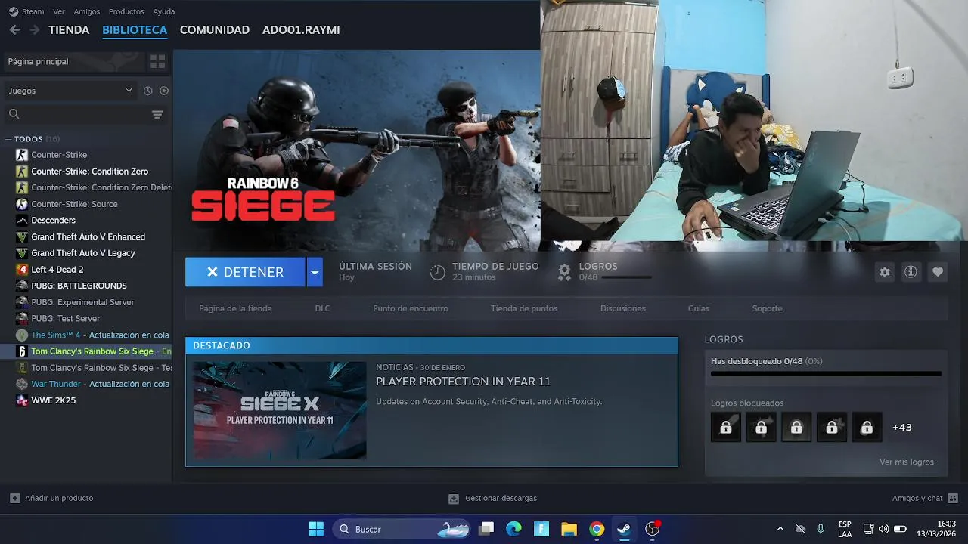Select Left 4 Dead 2

[57, 270]
